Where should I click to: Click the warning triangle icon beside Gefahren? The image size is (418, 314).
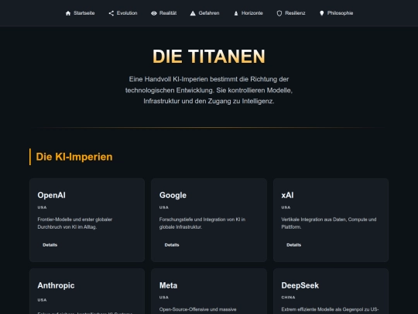[x=193, y=13]
